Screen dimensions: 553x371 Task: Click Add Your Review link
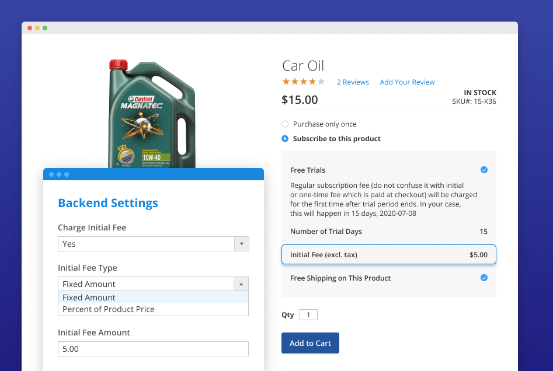point(407,82)
